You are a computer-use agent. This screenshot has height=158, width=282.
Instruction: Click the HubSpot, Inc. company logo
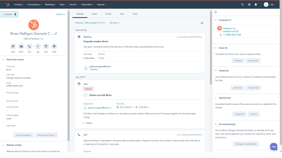220,28
